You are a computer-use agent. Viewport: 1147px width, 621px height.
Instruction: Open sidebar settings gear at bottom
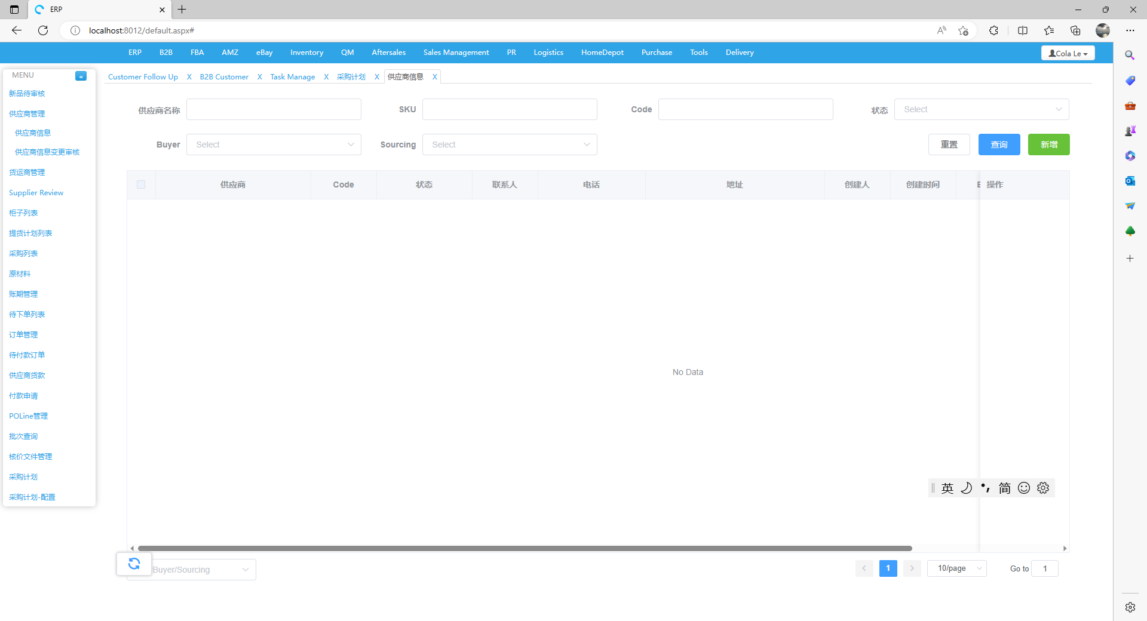click(1130, 607)
